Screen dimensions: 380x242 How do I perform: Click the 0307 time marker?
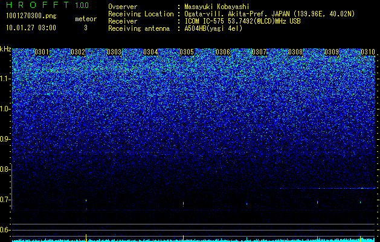click(x=259, y=52)
